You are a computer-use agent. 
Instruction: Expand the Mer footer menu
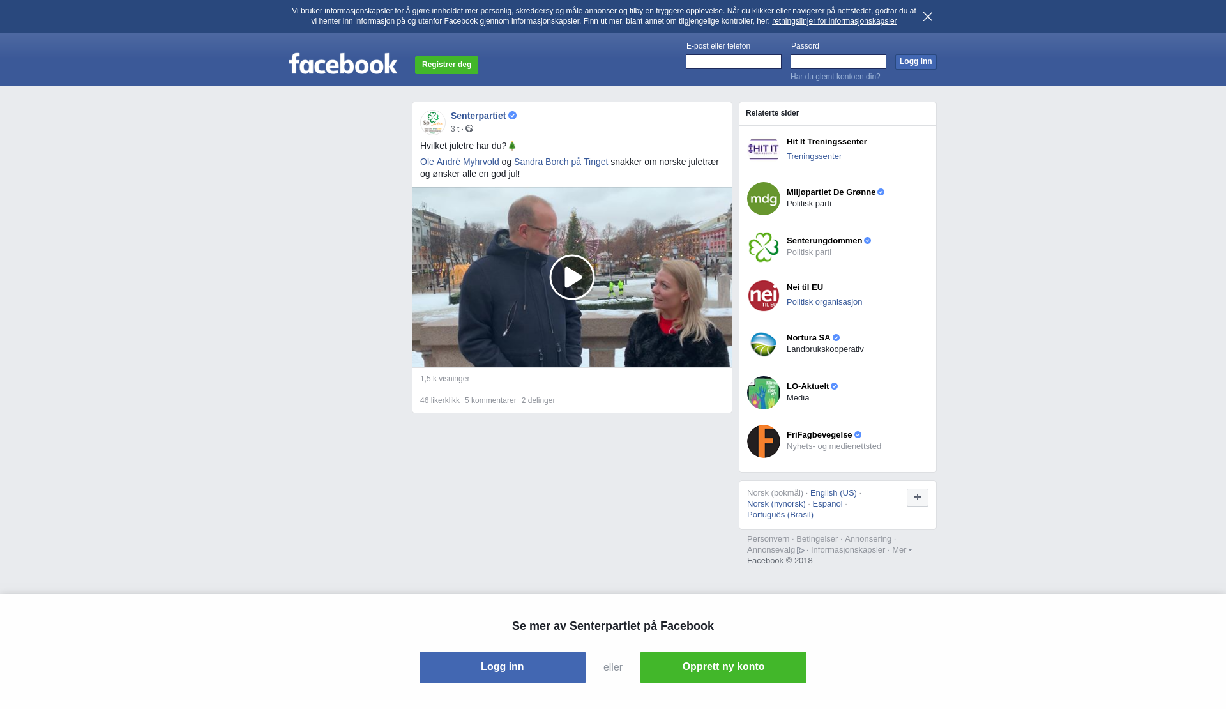coord(902,550)
